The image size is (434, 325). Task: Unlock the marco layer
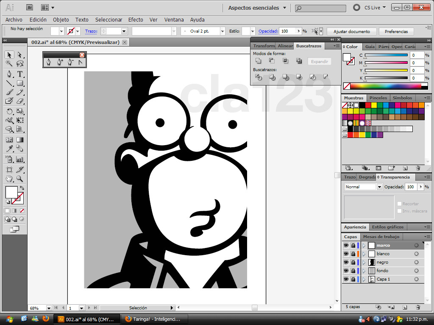tap(353, 245)
